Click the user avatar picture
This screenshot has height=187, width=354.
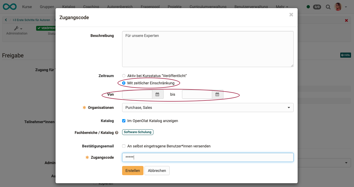pyautogui.click(x=338, y=7)
